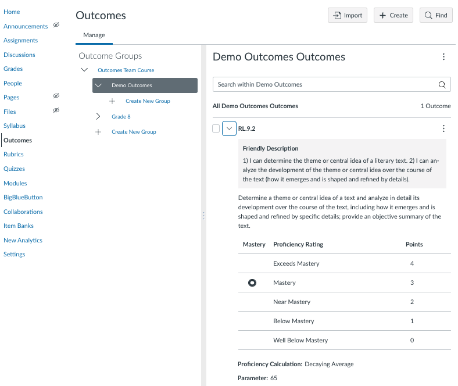The width and height of the screenshot is (458, 386).
Task: Click the panel resize drag handle
Action: (x=203, y=215)
